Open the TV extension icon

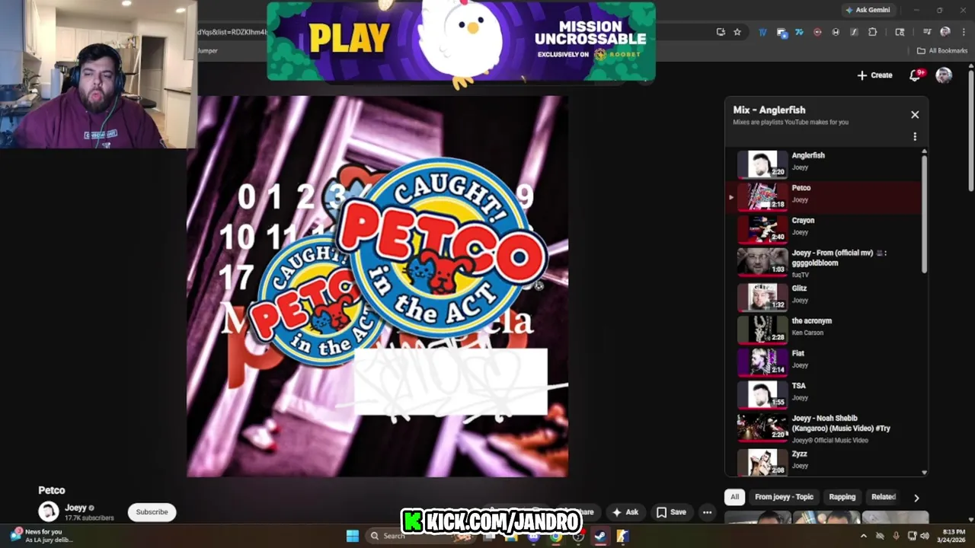click(762, 32)
